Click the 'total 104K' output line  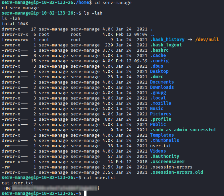tap(15, 24)
